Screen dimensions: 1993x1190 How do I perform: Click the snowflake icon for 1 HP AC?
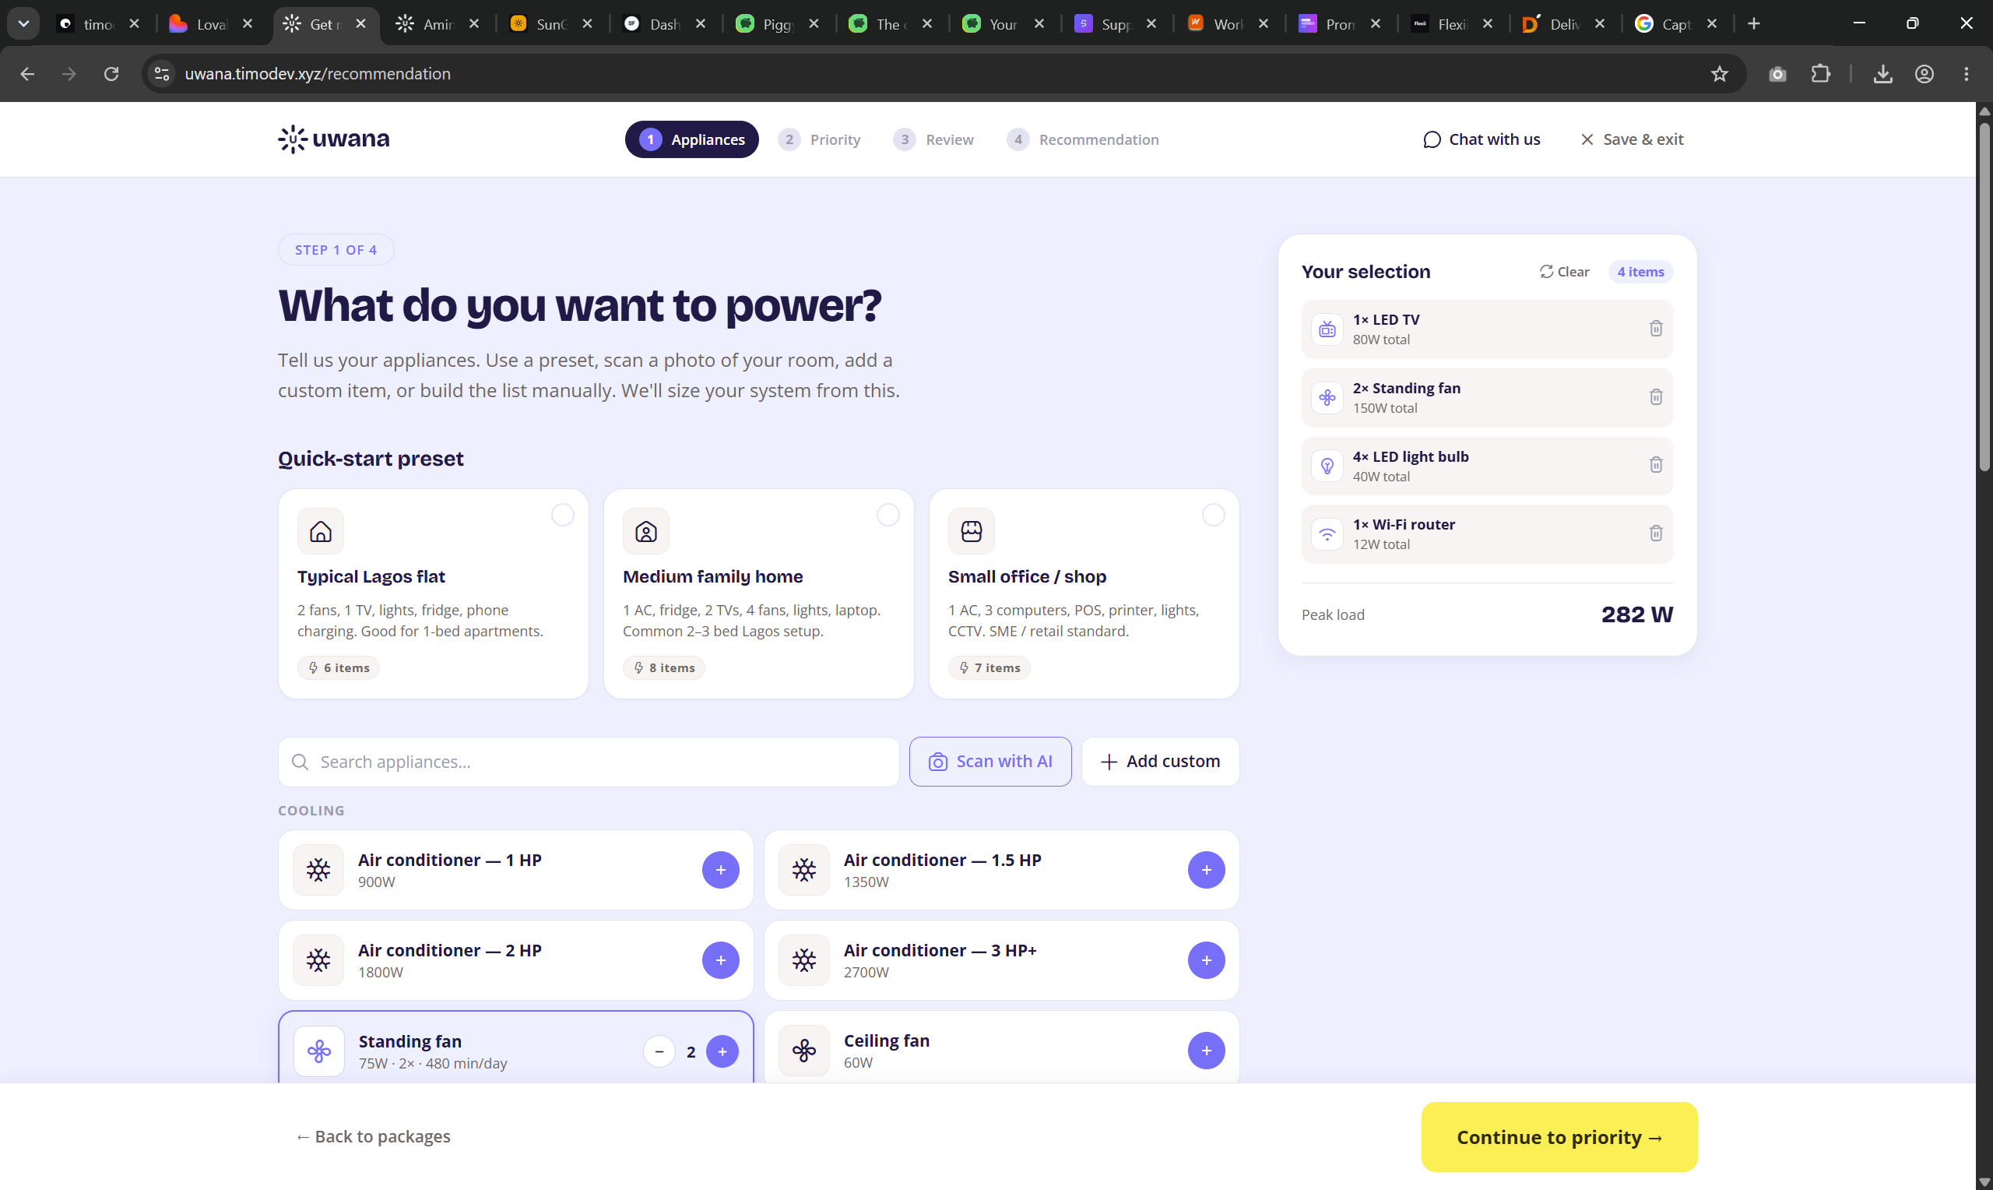[318, 869]
